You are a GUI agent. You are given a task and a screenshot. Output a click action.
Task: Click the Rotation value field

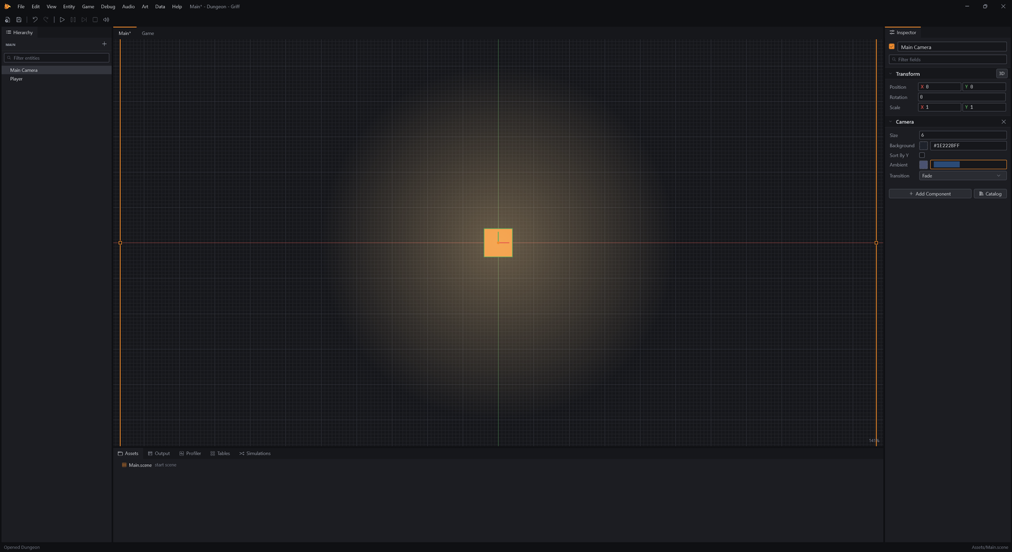pos(961,97)
